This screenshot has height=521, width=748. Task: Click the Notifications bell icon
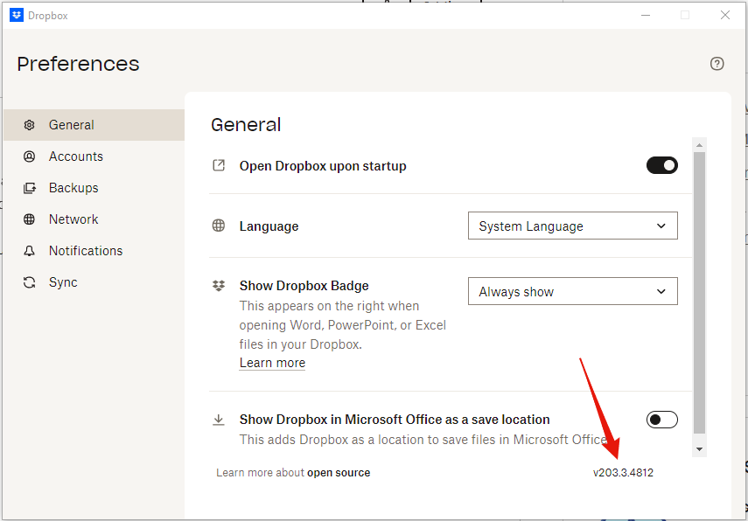pos(30,251)
